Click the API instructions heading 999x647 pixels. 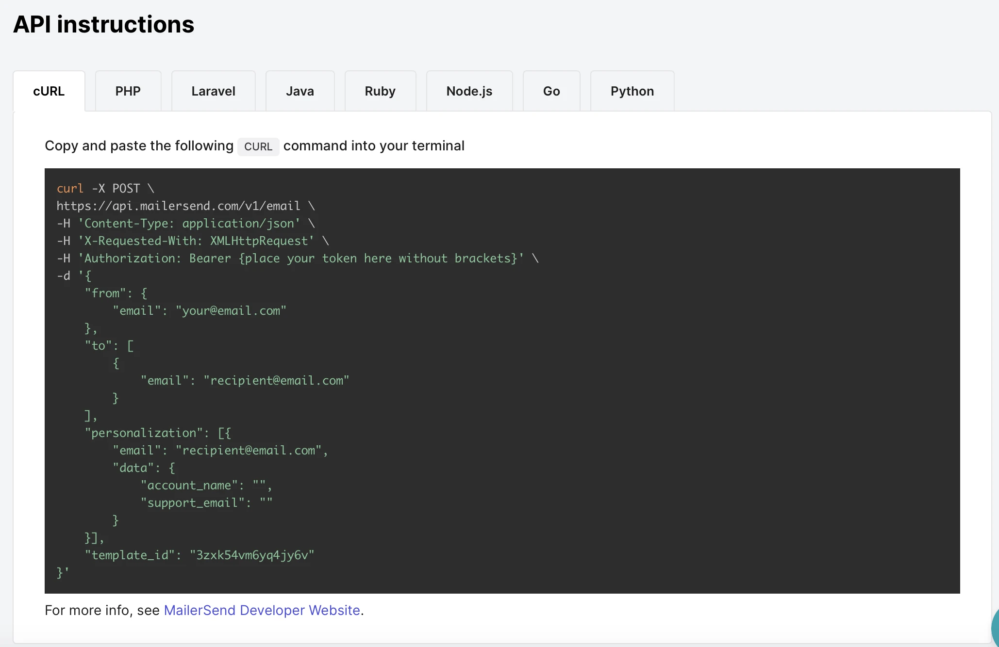[103, 24]
